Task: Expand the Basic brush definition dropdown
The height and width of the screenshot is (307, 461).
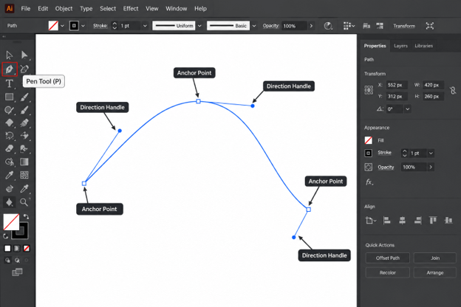Action: pyautogui.click(x=254, y=26)
